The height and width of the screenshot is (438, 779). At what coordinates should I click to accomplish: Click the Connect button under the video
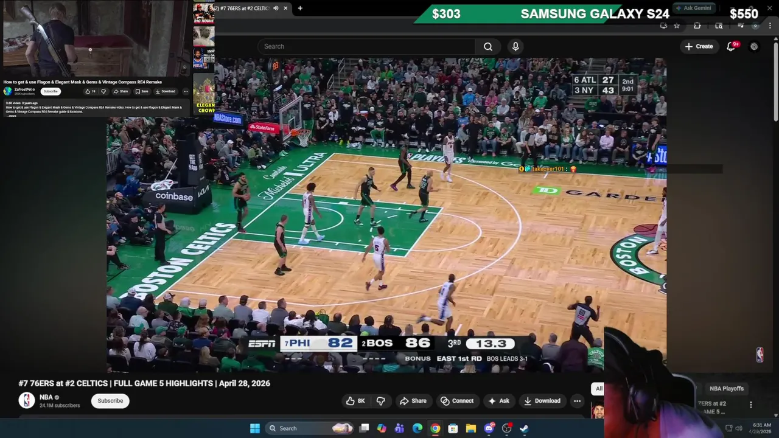457,401
